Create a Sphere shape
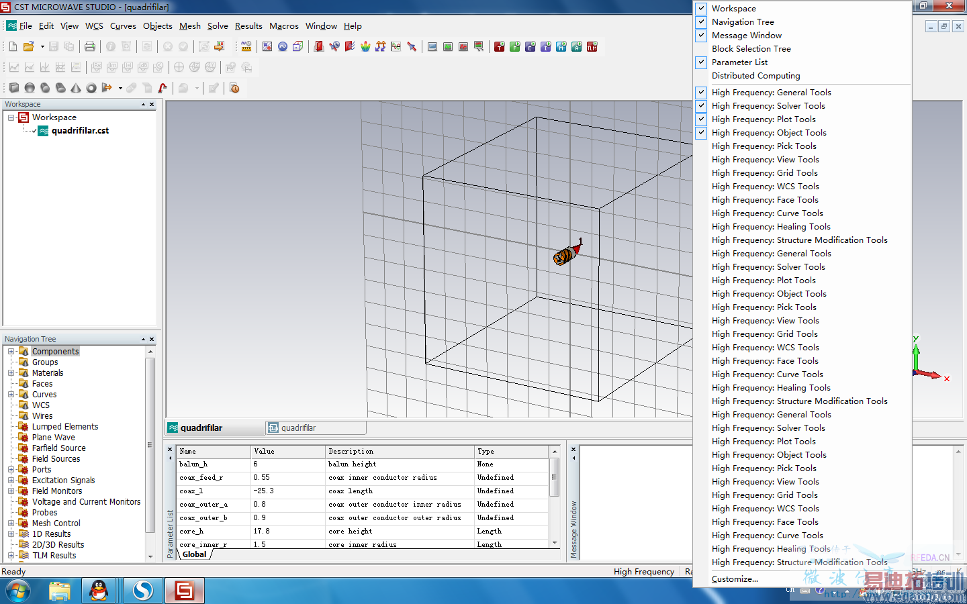Image resolution: width=967 pixels, height=604 pixels. 30,88
